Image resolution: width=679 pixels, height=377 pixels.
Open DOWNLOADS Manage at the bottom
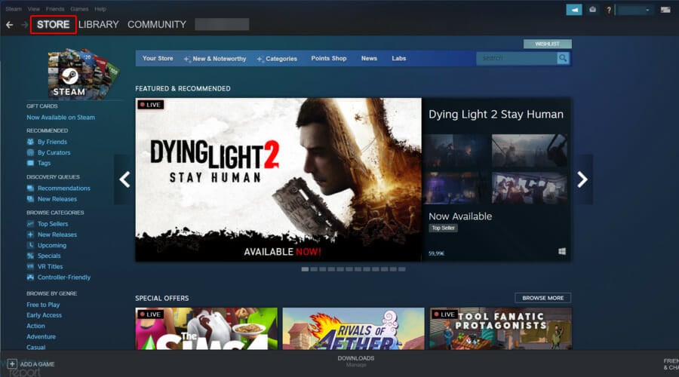tap(356, 361)
